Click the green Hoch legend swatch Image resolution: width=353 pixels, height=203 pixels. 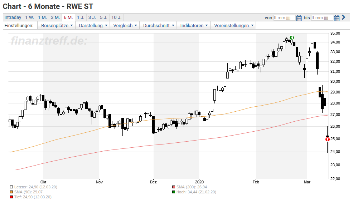(174, 192)
